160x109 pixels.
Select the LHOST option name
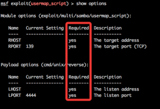coord(15,89)
